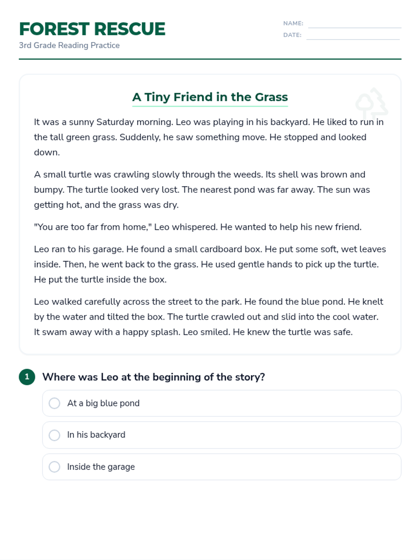Click the green question number 1 badge
Screen dimensions: 420x560
tap(27, 377)
